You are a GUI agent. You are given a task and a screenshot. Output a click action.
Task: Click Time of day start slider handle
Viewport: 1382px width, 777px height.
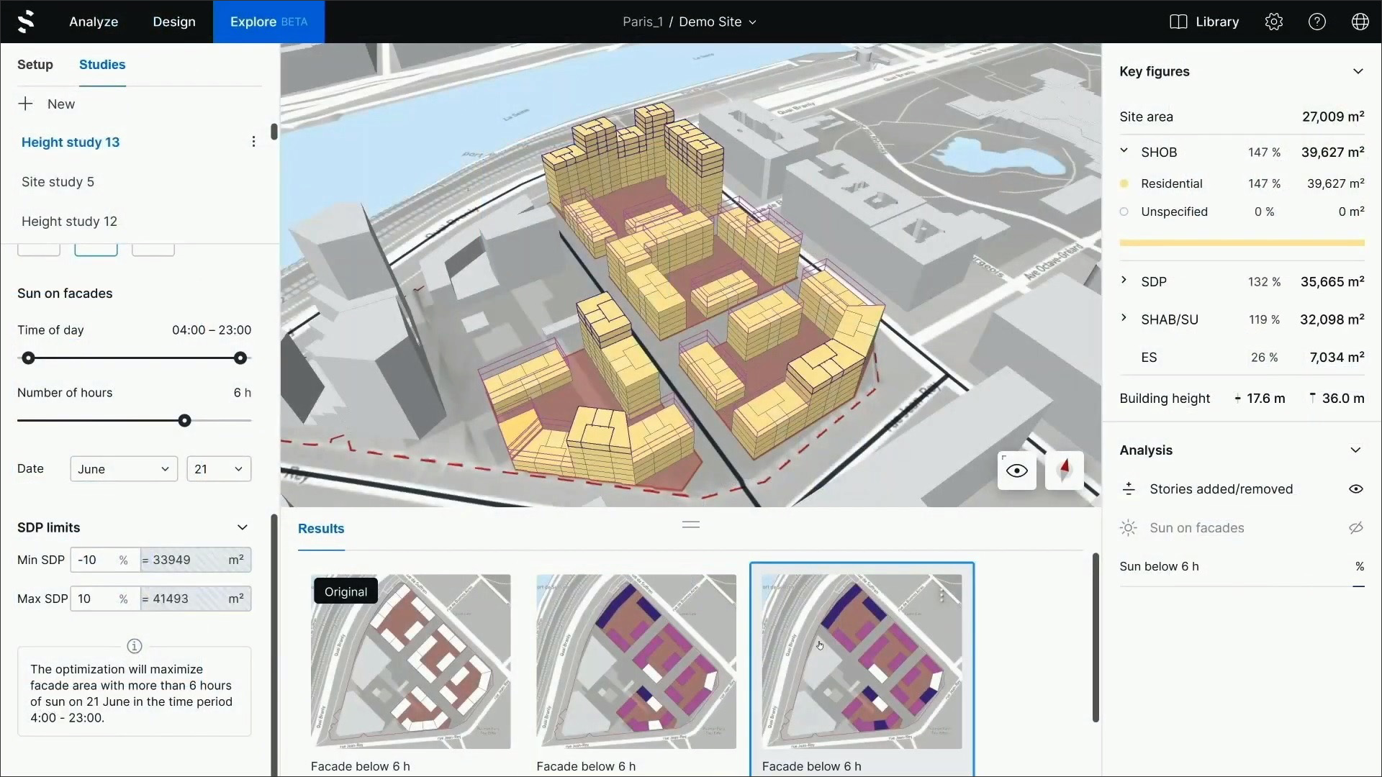28,358
